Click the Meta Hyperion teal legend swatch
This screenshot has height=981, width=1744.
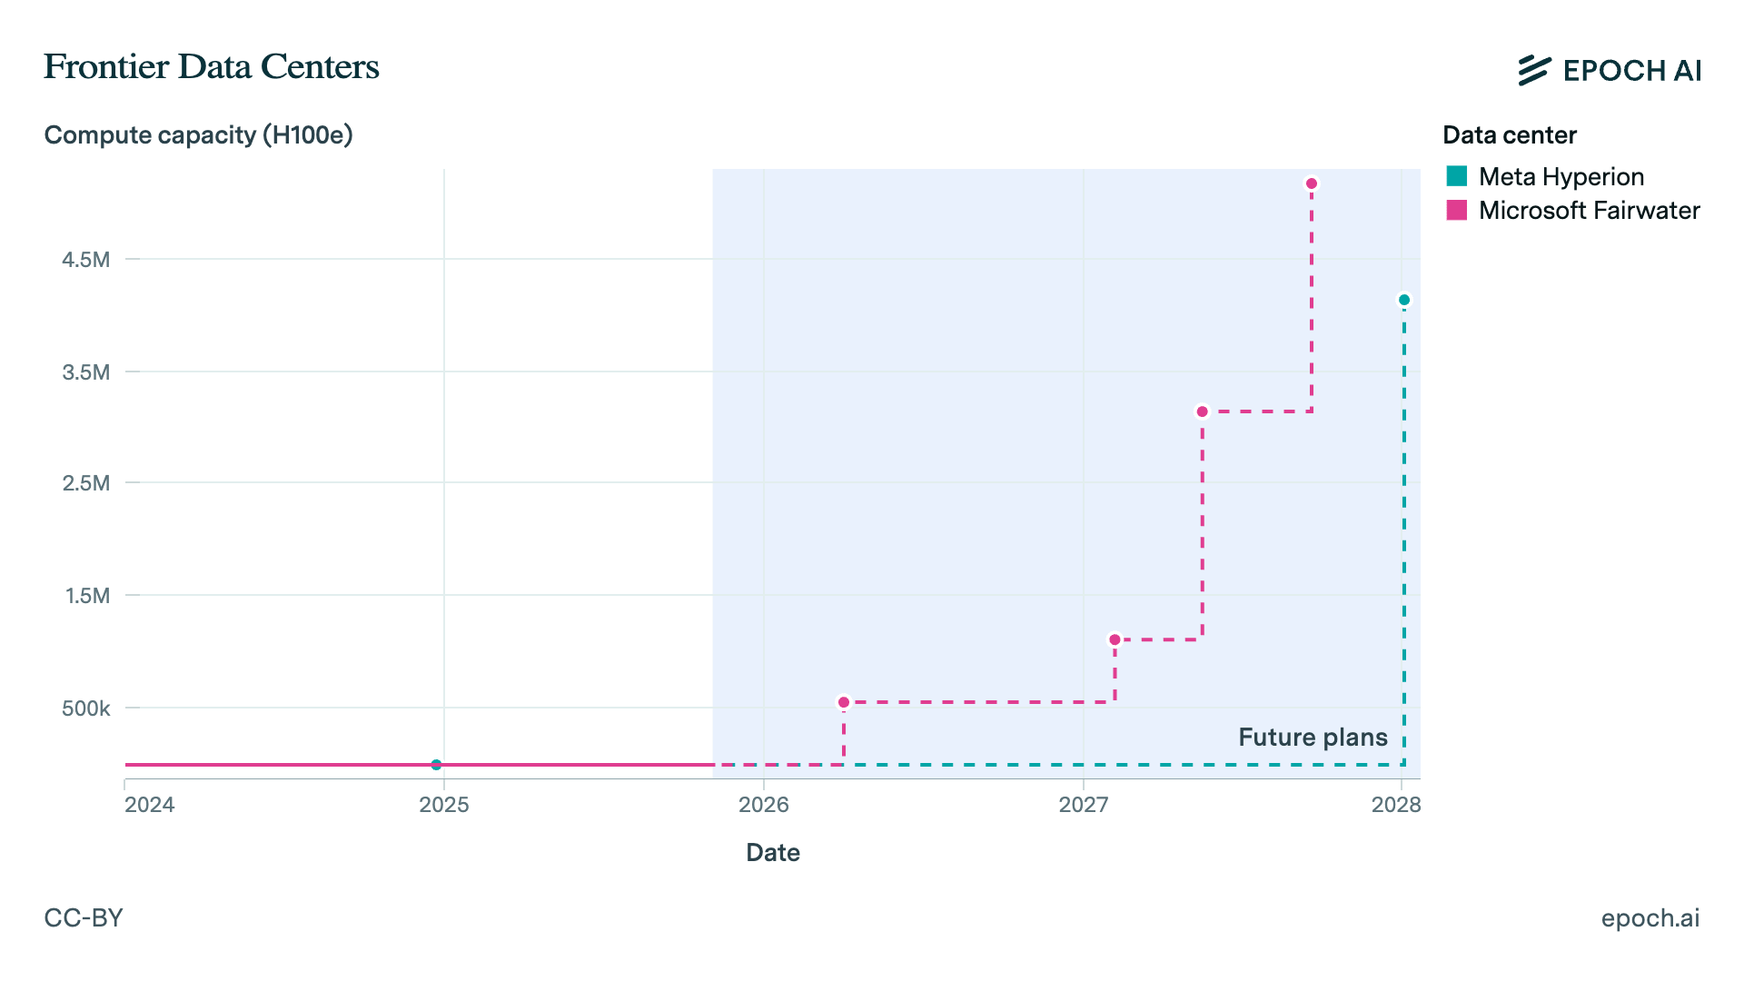[1457, 176]
